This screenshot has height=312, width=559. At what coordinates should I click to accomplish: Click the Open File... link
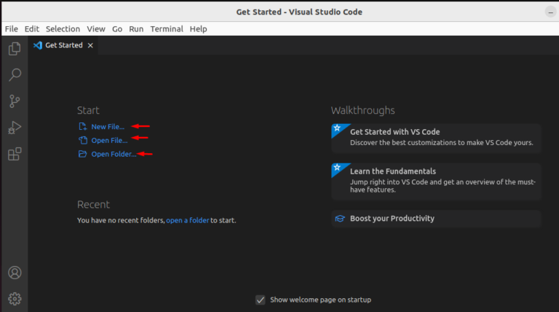[109, 140]
